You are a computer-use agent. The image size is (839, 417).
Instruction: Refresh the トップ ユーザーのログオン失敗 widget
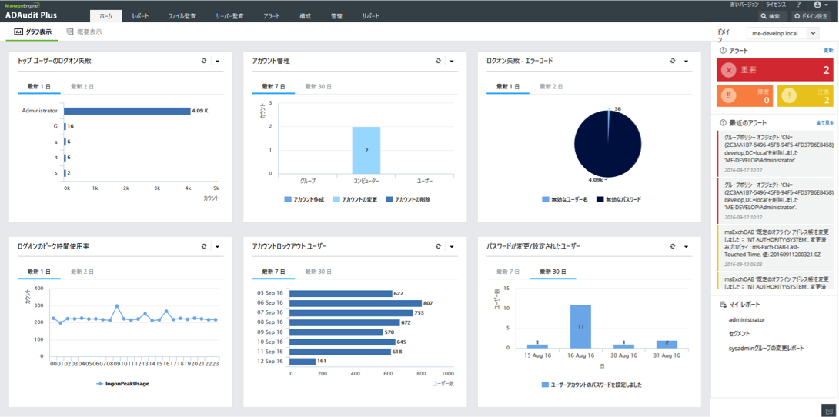[x=204, y=61]
